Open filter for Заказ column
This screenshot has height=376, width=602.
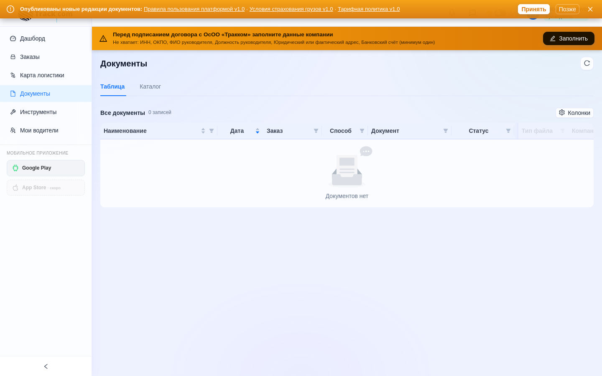[316, 131]
